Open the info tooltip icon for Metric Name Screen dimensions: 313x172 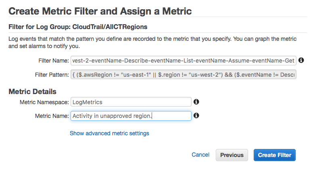196,115
